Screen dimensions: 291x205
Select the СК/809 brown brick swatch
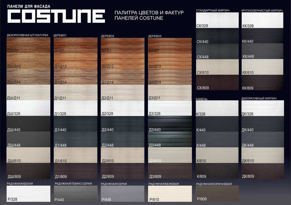(217, 83)
